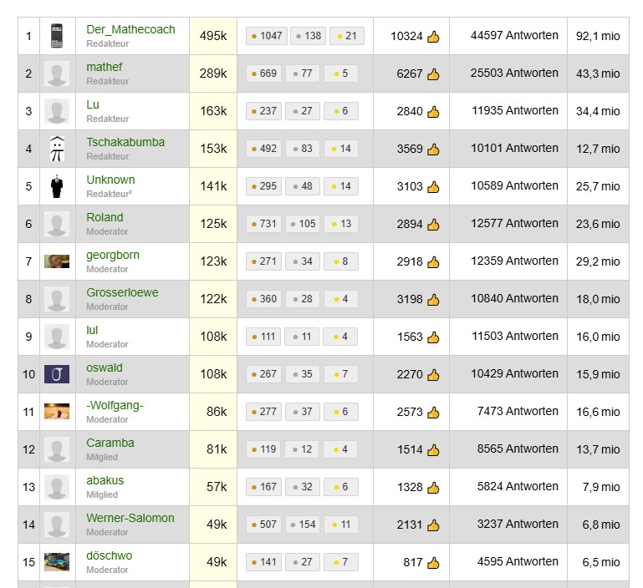This screenshot has height=588, width=643.
Task: Click the calculator avatar of Der_Mathecoach
Action: 57,36
